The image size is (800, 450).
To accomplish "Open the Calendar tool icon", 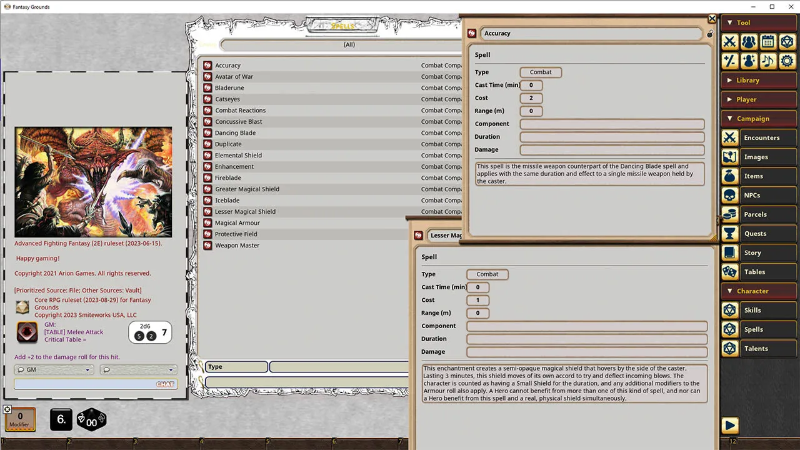I will point(768,42).
